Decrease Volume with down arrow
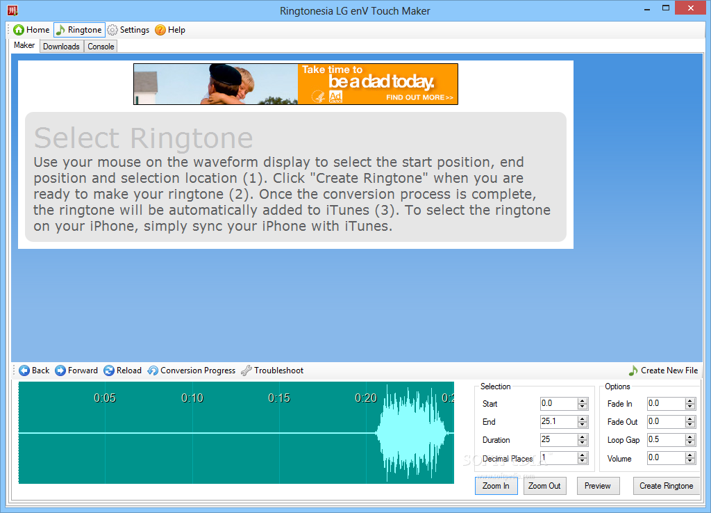This screenshot has width=711, height=513. tap(690, 461)
